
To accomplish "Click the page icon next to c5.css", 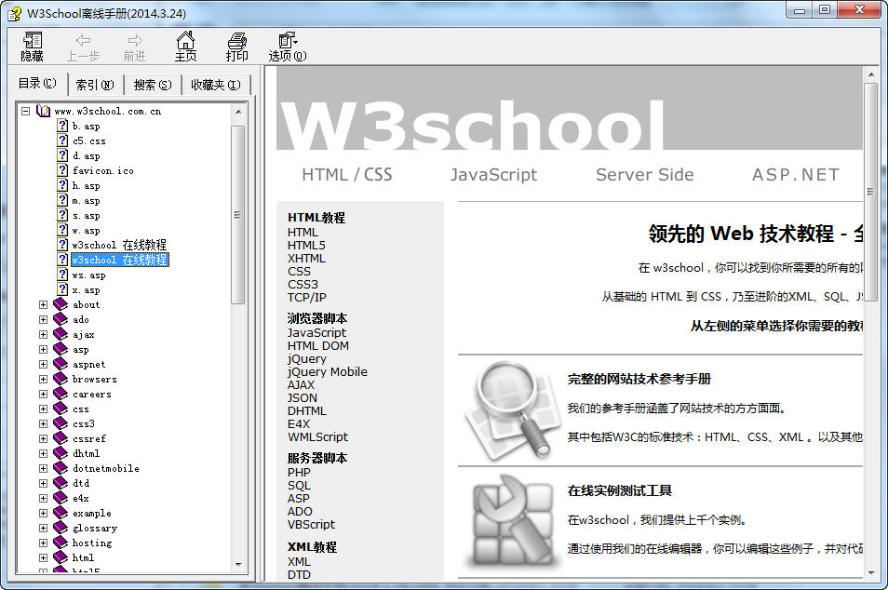I will pos(63,140).
